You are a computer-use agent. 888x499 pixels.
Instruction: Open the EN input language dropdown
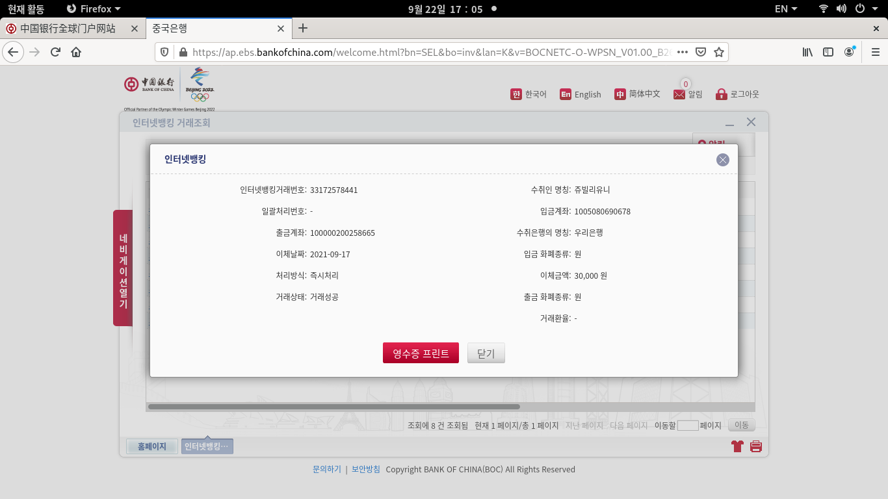pyautogui.click(x=786, y=8)
